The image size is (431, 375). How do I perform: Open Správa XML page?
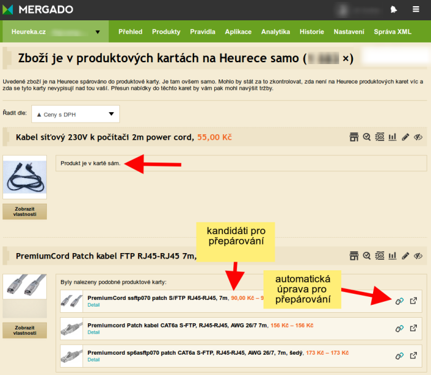393,31
